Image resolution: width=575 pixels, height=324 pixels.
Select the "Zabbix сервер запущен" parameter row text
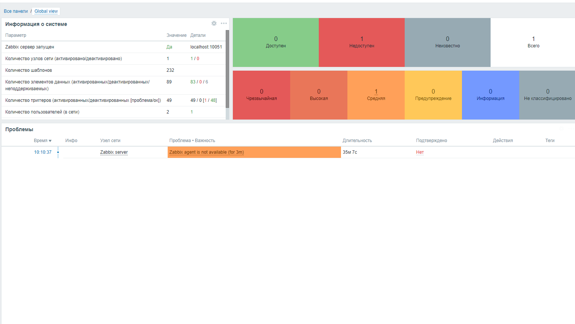[x=30, y=47]
